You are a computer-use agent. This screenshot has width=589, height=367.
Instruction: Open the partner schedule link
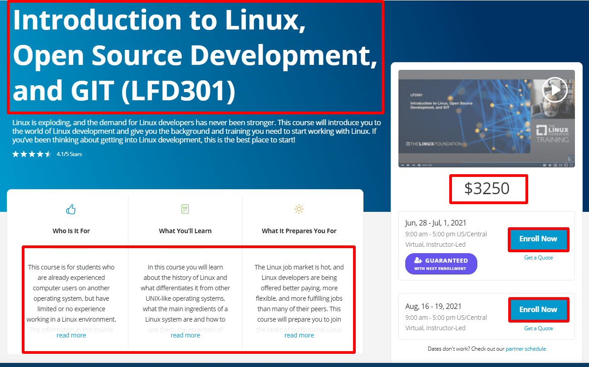pos(525,349)
